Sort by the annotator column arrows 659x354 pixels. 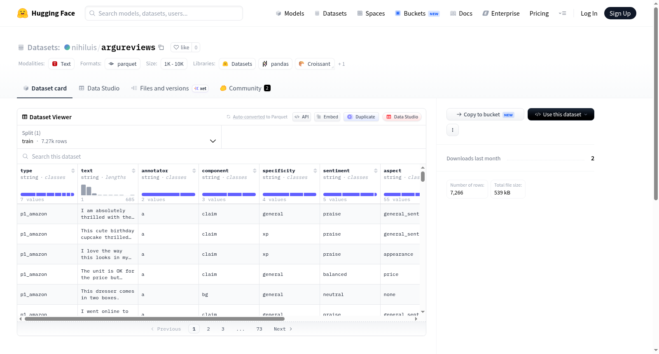tap(194, 171)
